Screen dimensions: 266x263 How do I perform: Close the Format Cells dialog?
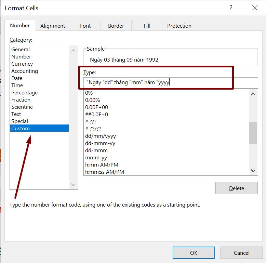click(x=255, y=8)
